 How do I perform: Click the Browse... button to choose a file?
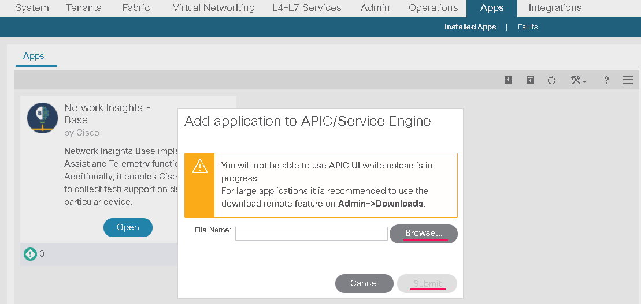[x=424, y=234]
